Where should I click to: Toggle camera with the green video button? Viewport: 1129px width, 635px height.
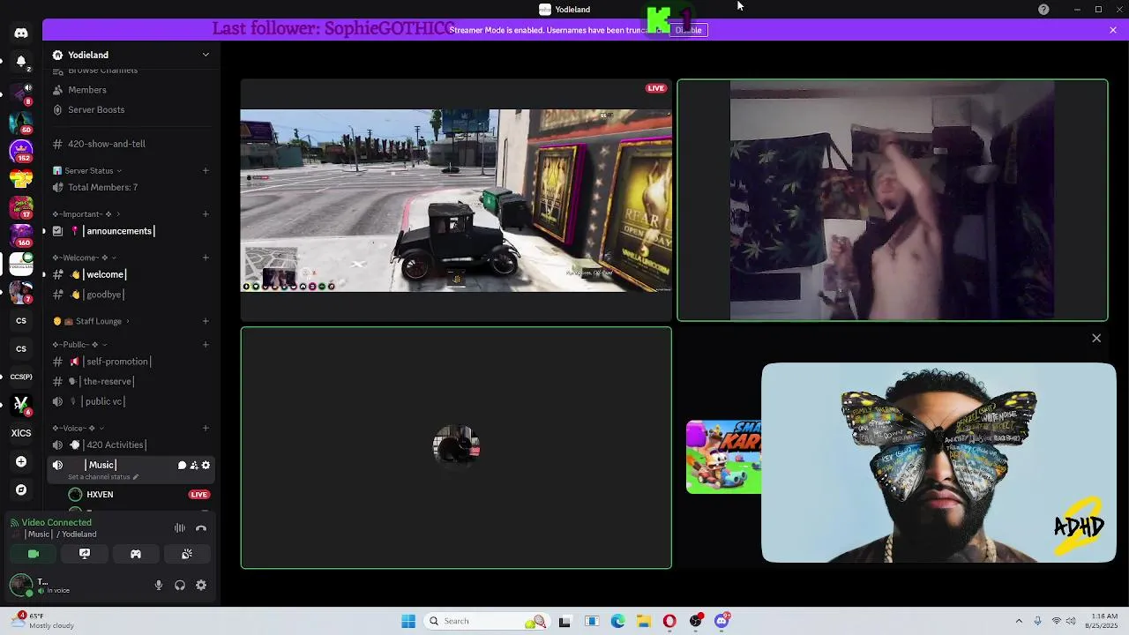pyautogui.click(x=34, y=554)
